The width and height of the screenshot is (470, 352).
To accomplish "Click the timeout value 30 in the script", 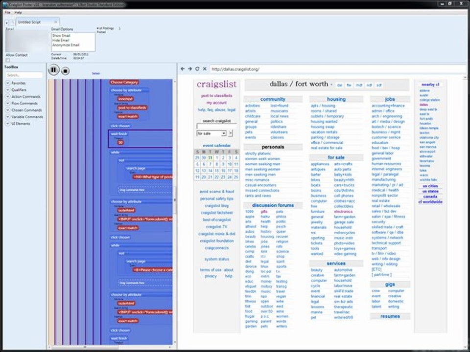I will pyautogui.click(x=120, y=142).
